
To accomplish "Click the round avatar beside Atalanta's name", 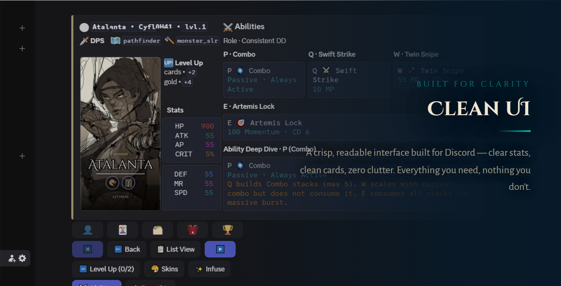I will (x=84, y=27).
